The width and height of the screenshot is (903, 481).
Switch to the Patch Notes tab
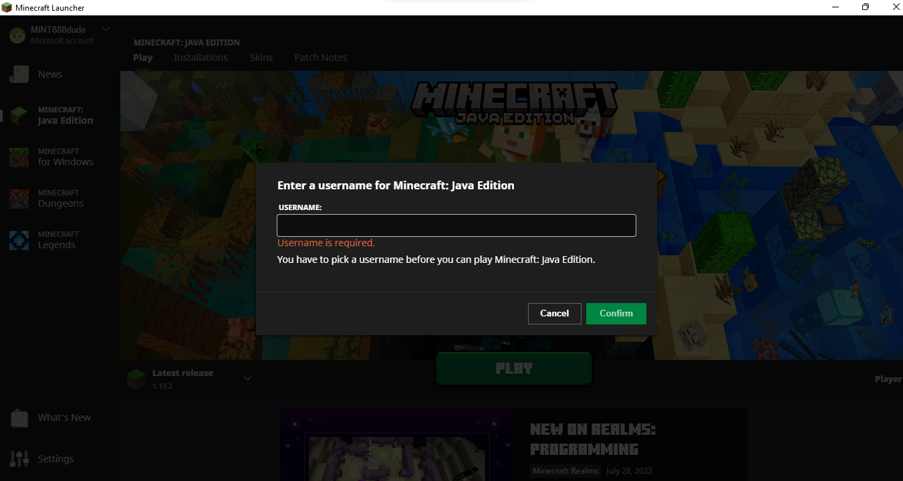pyautogui.click(x=321, y=58)
